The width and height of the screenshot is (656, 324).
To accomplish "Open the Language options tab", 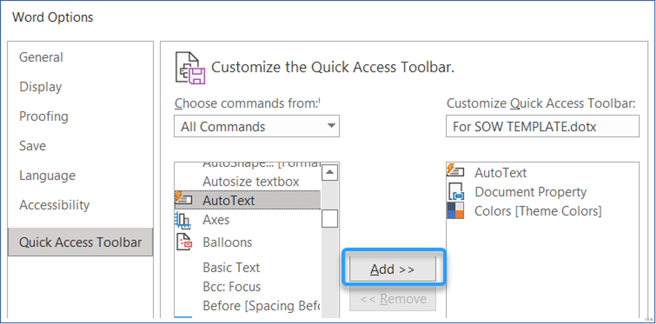I will click(47, 175).
